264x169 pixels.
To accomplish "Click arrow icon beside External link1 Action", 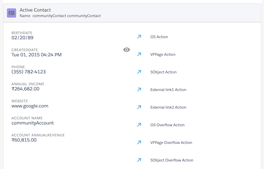I will [139, 89].
